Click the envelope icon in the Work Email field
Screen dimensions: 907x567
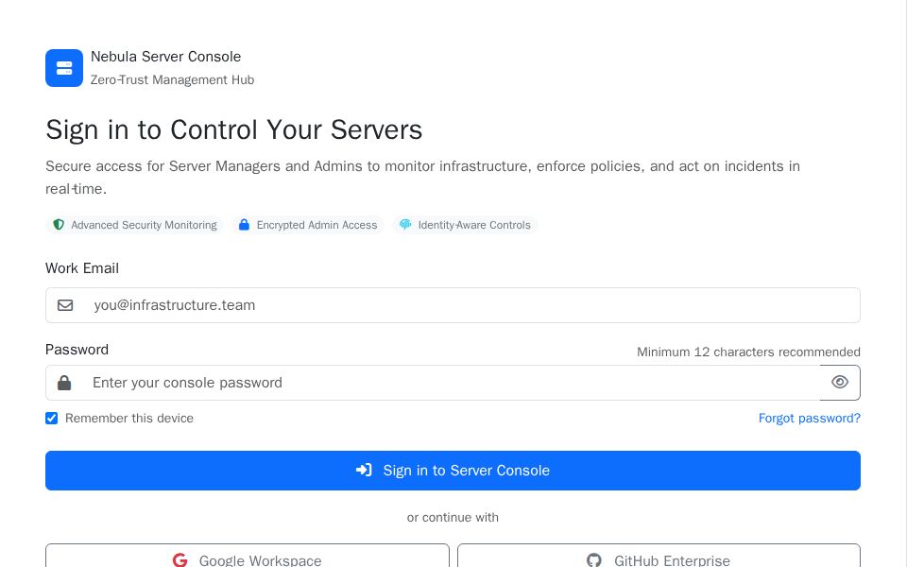[x=65, y=305]
